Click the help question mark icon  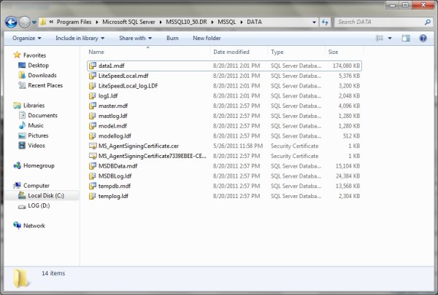pos(423,38)
